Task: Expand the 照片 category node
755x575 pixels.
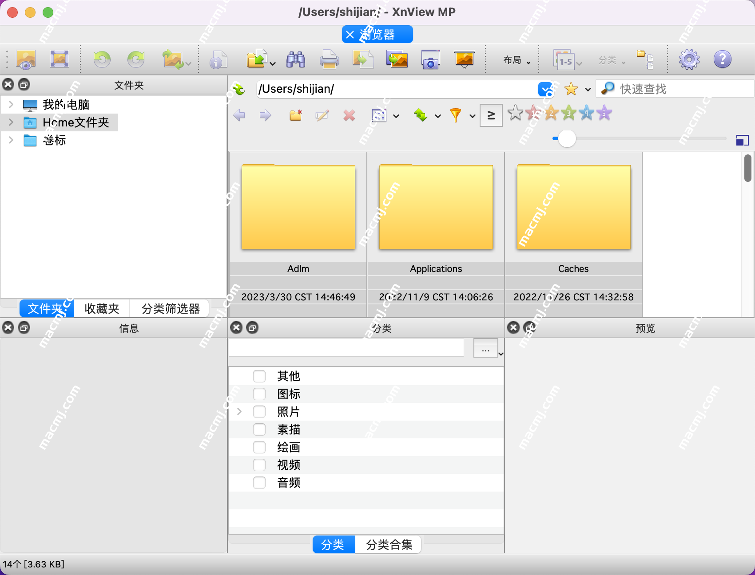Action: click(239, 412)
